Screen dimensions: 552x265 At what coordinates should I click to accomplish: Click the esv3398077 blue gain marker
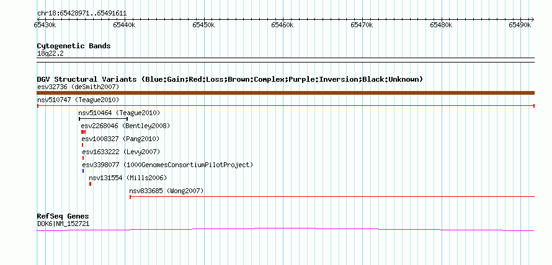click(83, 171)
